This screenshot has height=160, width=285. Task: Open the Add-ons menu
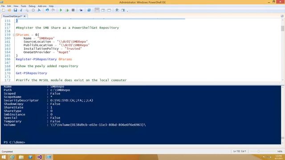42,6
